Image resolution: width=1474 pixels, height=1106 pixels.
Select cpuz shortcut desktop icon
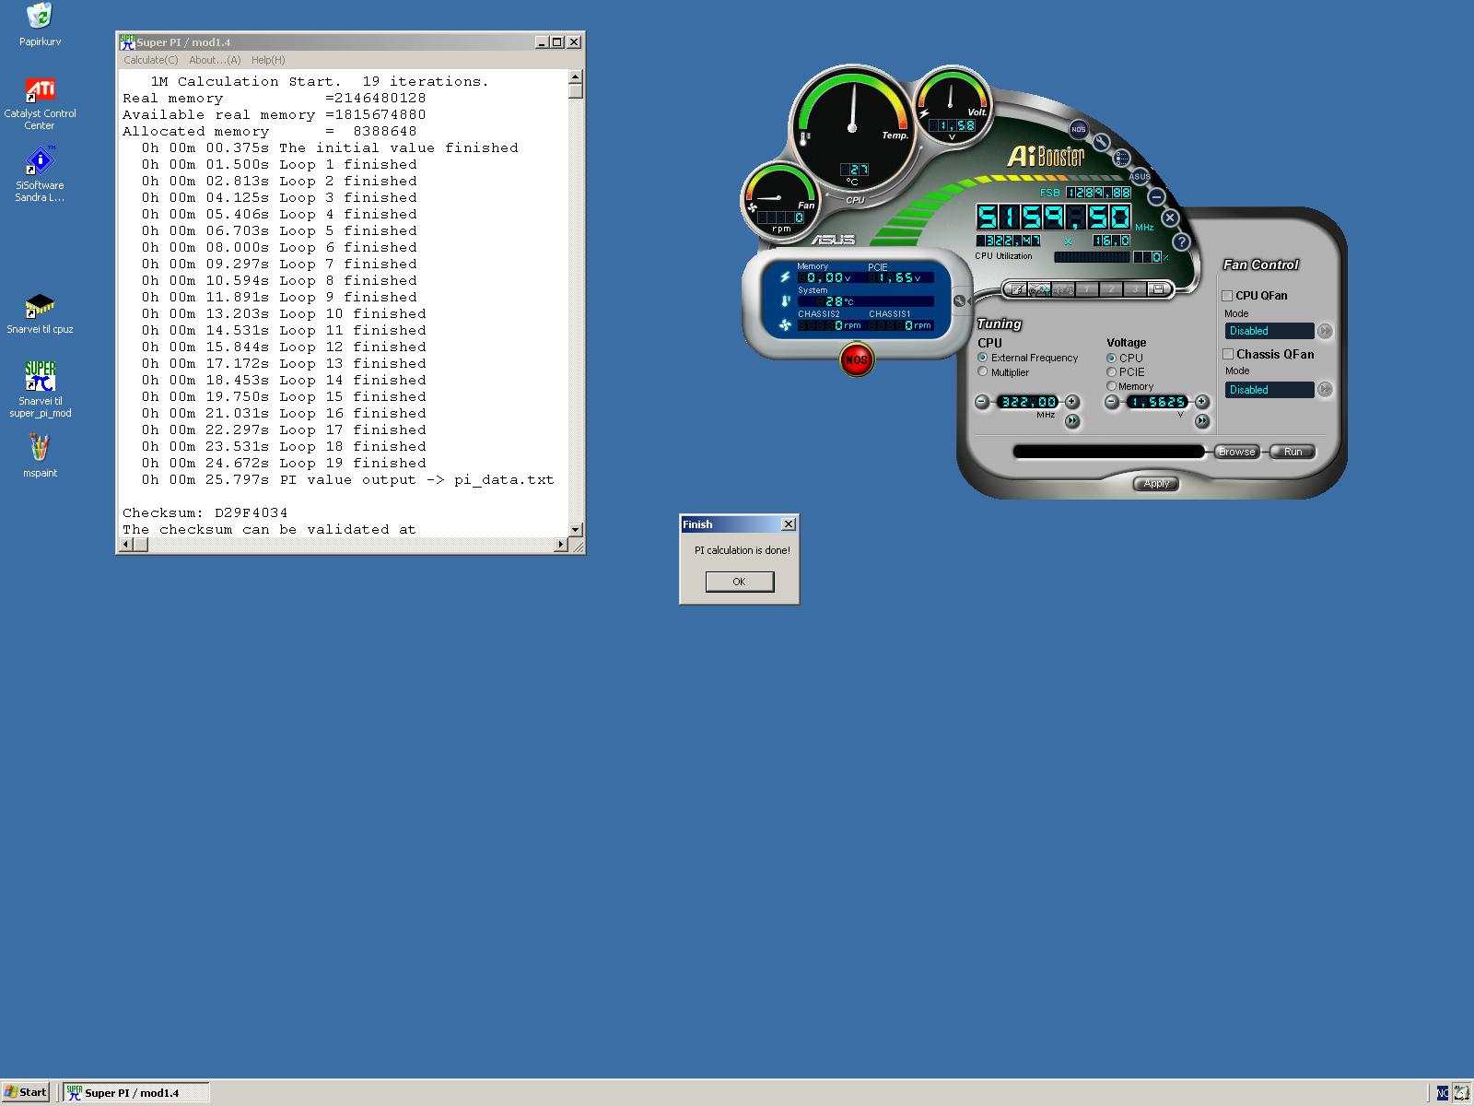[40, 314]
